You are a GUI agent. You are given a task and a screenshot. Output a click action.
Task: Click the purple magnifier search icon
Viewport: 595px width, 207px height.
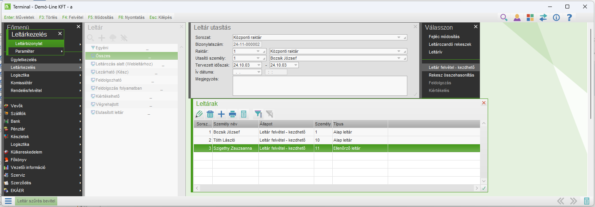[x=503, y=17]
